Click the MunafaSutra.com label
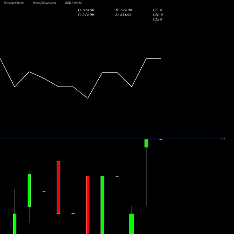234x234 pixels. tap(44, 3)
